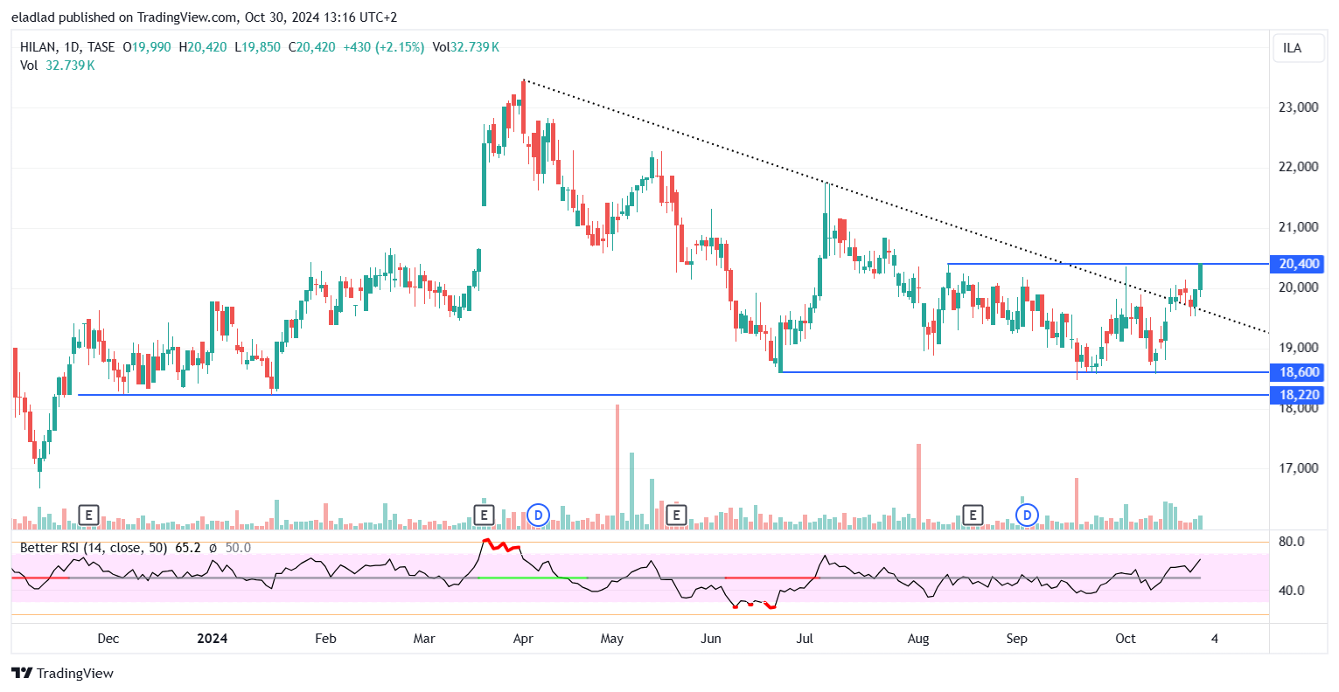Image resolution: width=1339 pixels, height=692 pixels.
Task: Click the Feb label on the time axis
Action: (x=325, y=639)
